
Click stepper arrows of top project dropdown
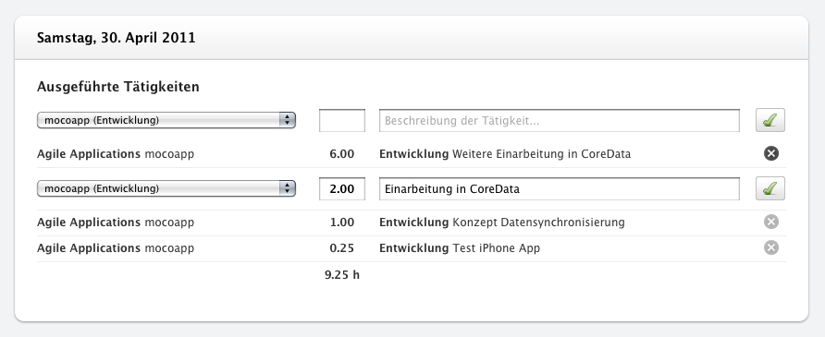click(x=287, y=120)
